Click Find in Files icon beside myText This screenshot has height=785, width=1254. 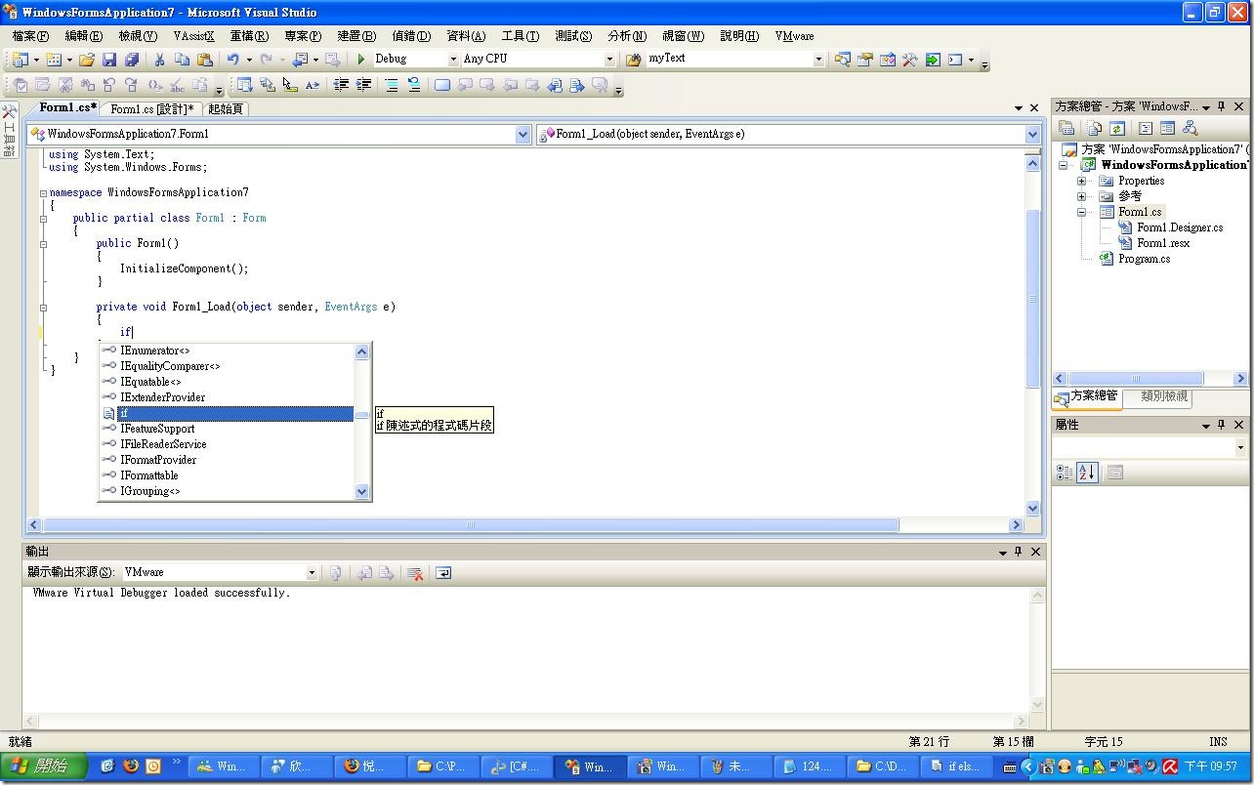pos(634,59)
